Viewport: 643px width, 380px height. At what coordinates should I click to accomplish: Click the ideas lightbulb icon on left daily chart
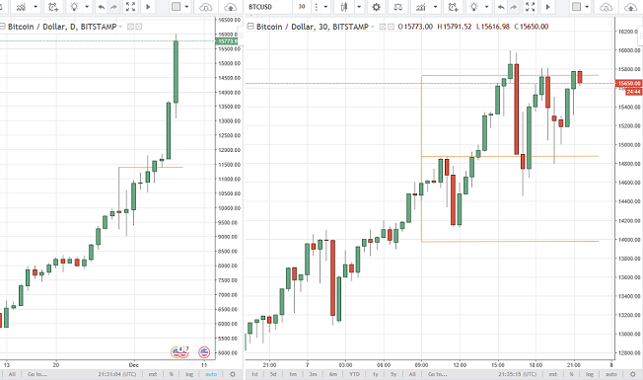pyautogui.click(x=74, y=7)
